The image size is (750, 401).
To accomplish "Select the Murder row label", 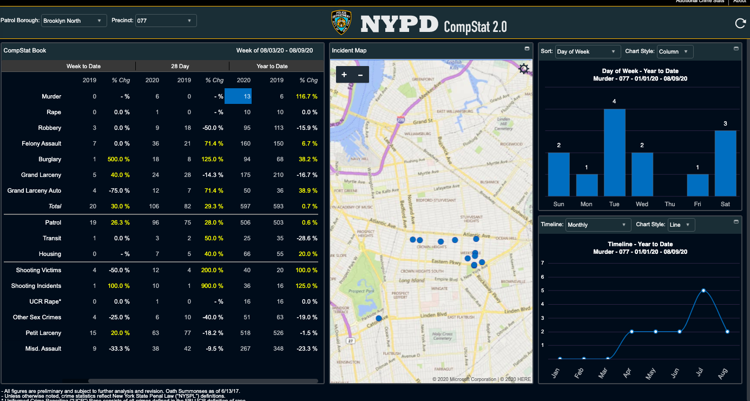I will 51,96.
